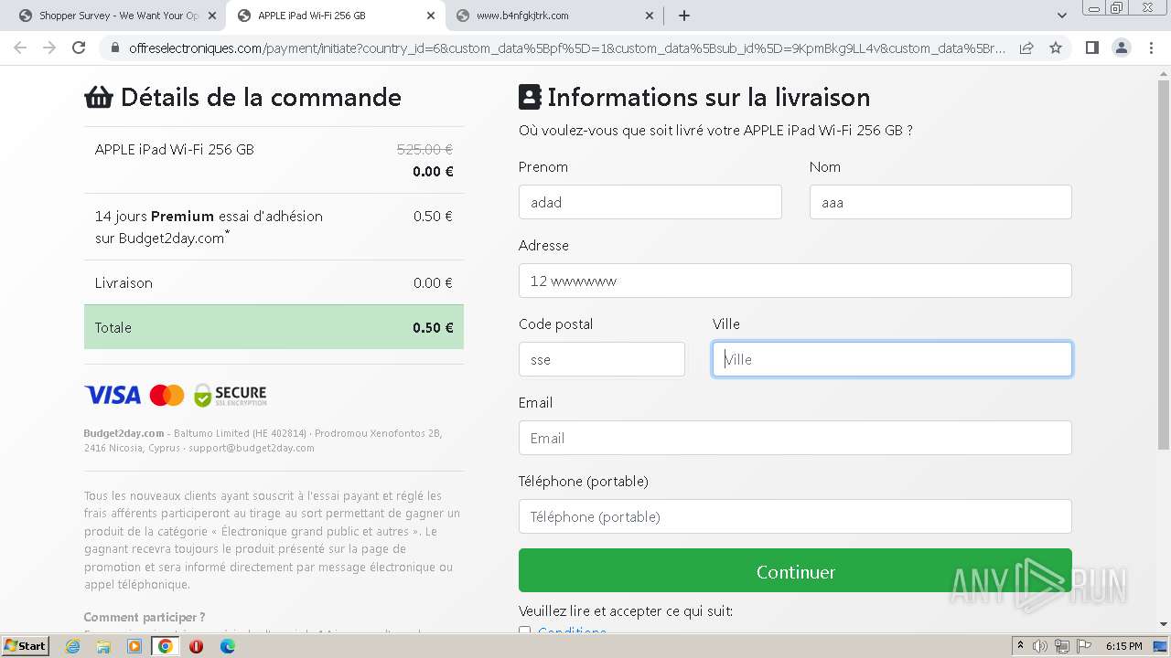Click the VISA logo
This screenshot has height=658, width=1171.
coord(113,395)
